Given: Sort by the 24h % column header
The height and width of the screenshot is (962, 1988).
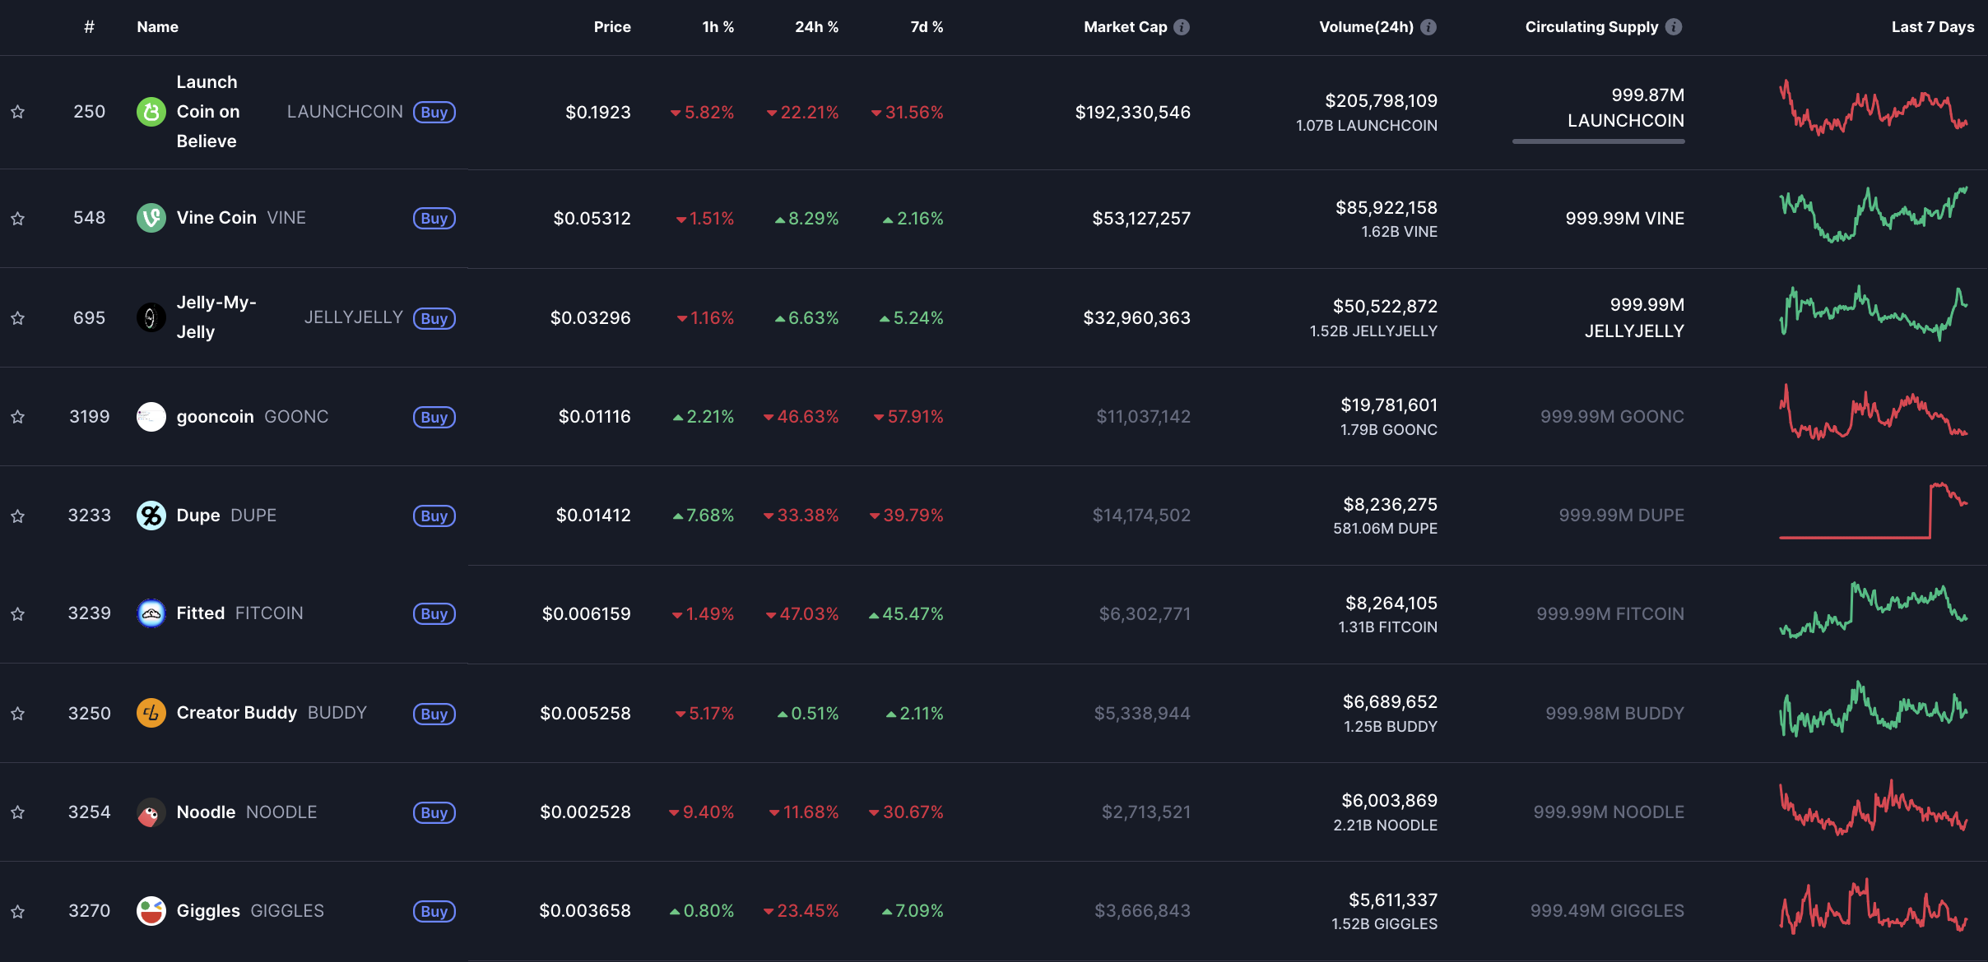Looking at the screenshot, I should point(816,27).
